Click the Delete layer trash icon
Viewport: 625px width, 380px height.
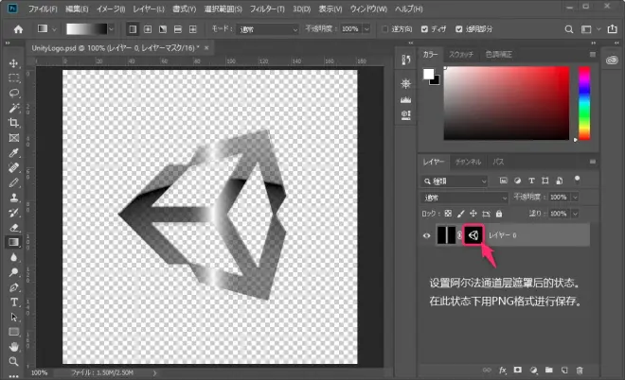click(x=580, y=370)
